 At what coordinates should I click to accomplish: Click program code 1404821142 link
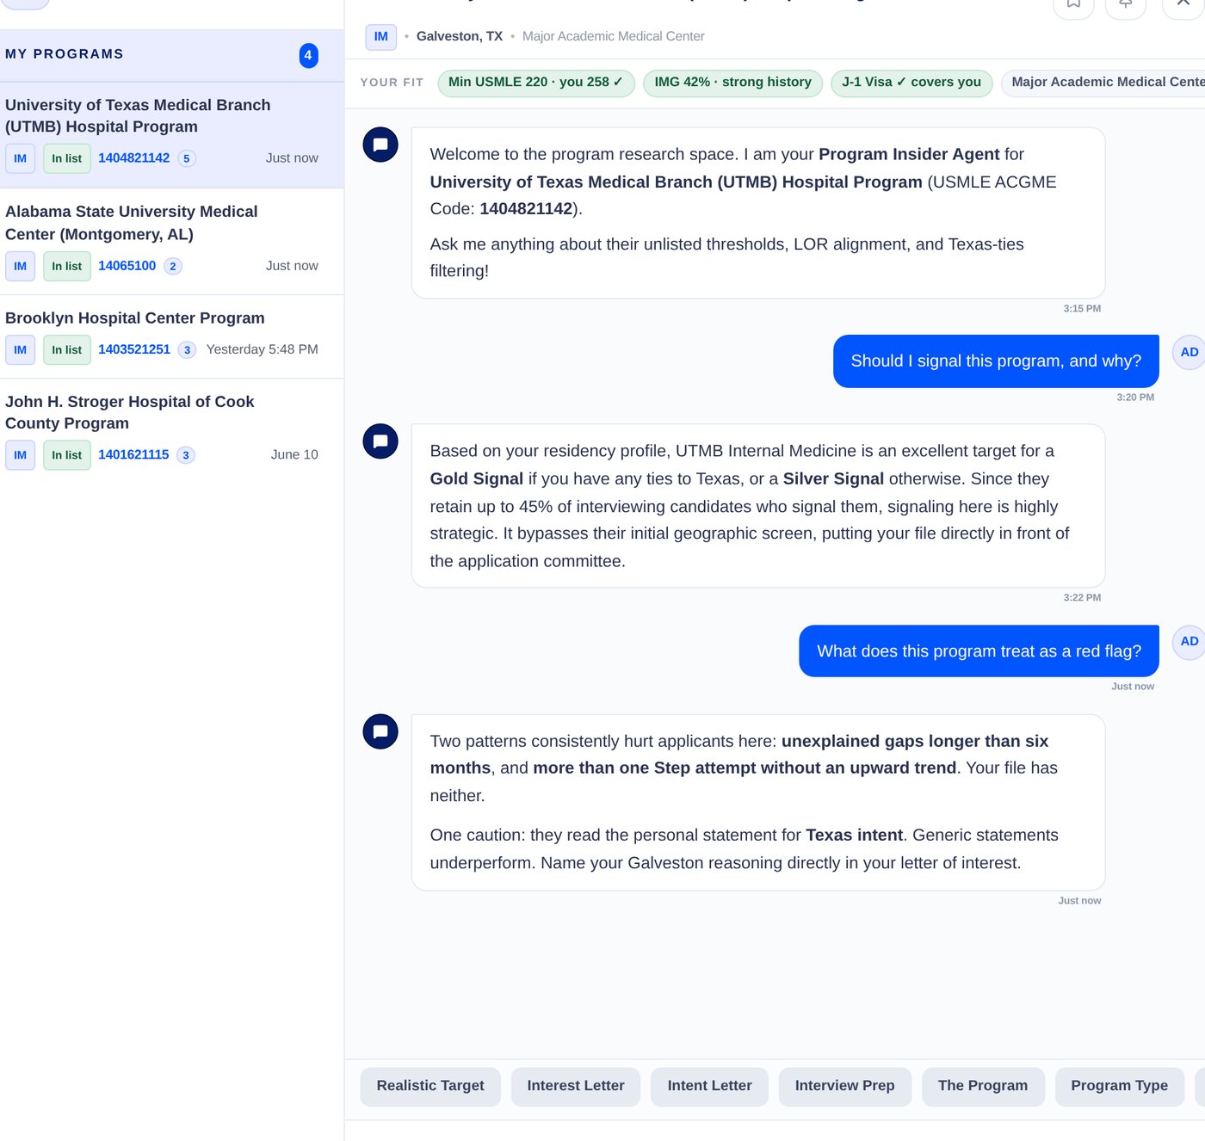(134, 157)
